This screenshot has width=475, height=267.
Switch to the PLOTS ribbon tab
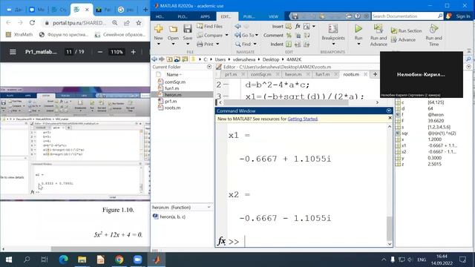coord(183,16)
